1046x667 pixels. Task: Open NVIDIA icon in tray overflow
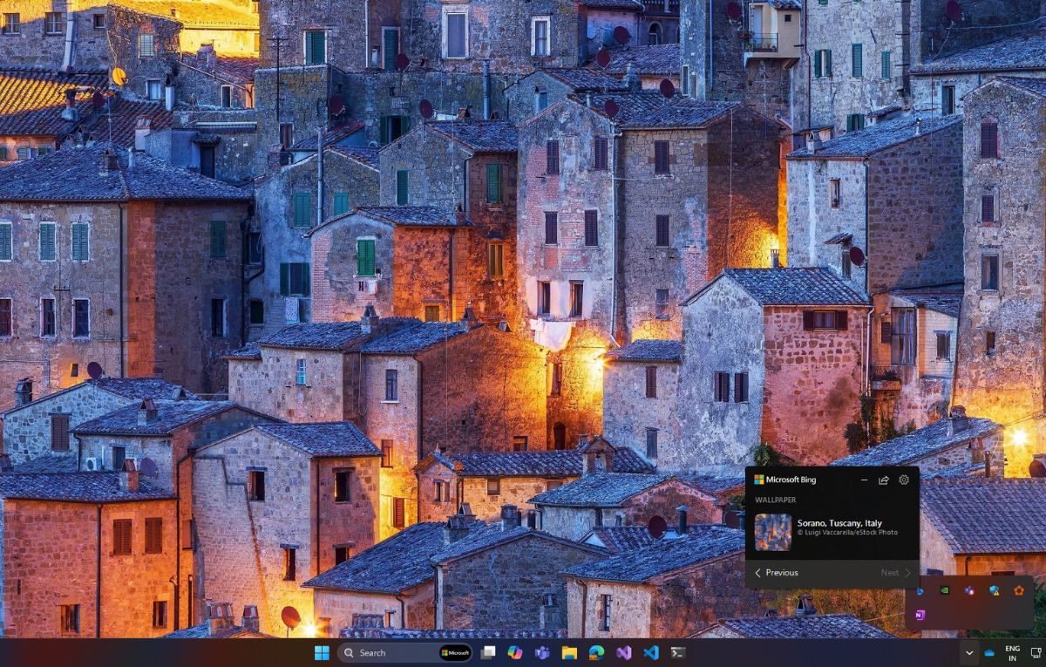944,590
